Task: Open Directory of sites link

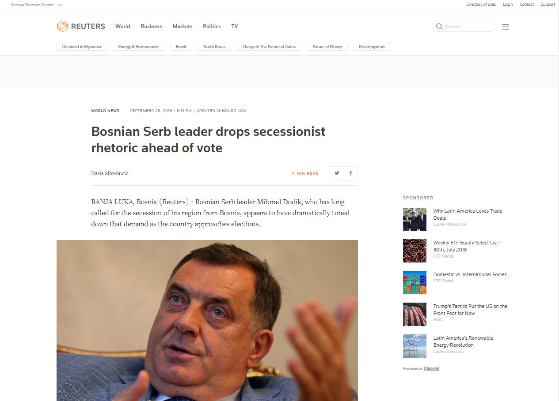Action: pyautogui.click(x=481, y=4)
